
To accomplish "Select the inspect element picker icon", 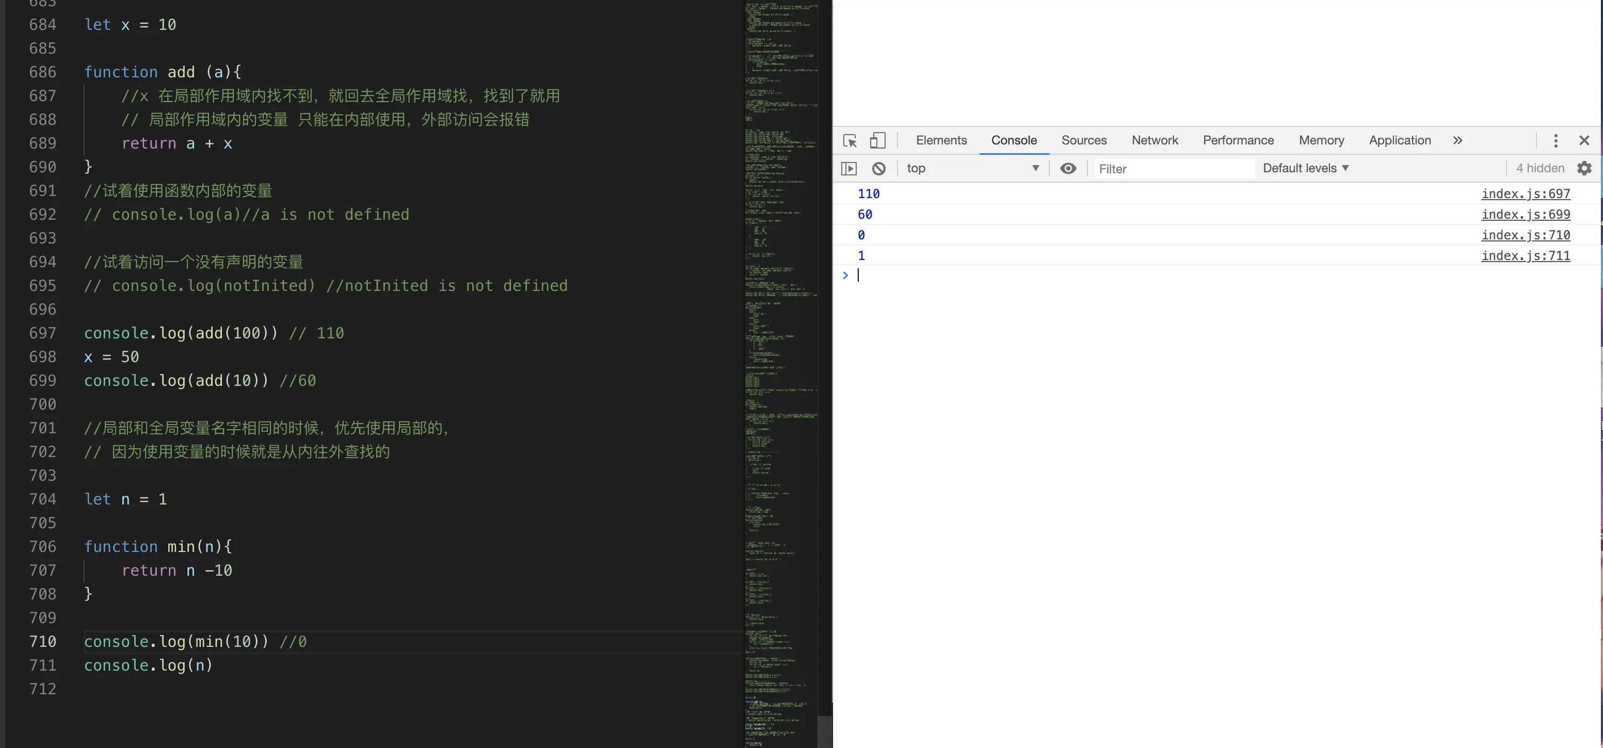I will [850, 140].
